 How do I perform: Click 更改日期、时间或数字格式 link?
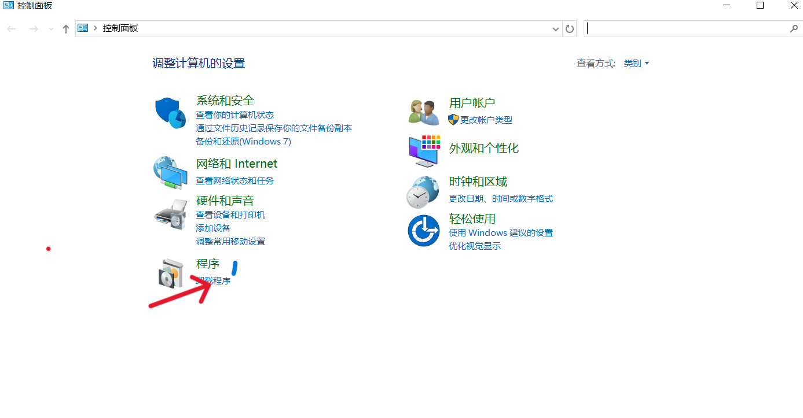501,199
